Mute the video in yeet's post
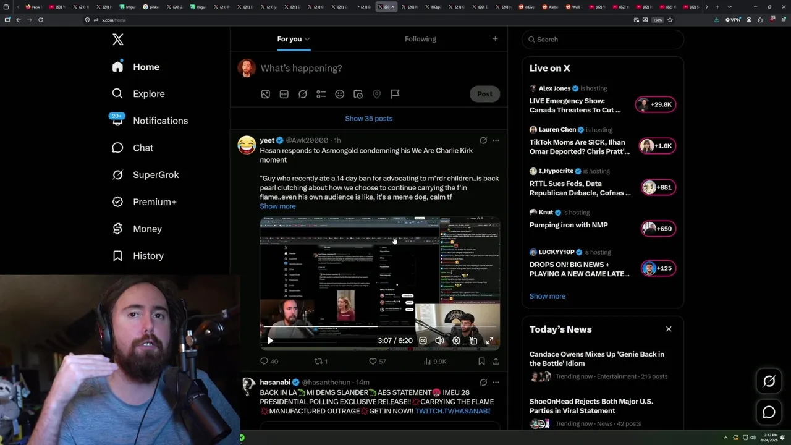Screen dimensions: 791x445 439,341
